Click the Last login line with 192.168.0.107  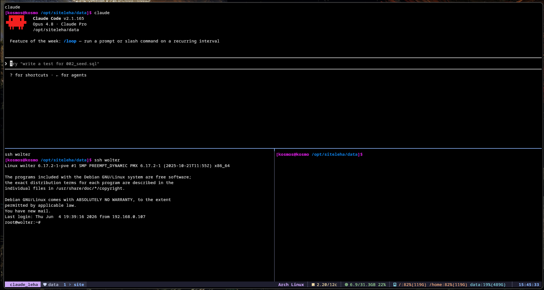click(75, 217)
